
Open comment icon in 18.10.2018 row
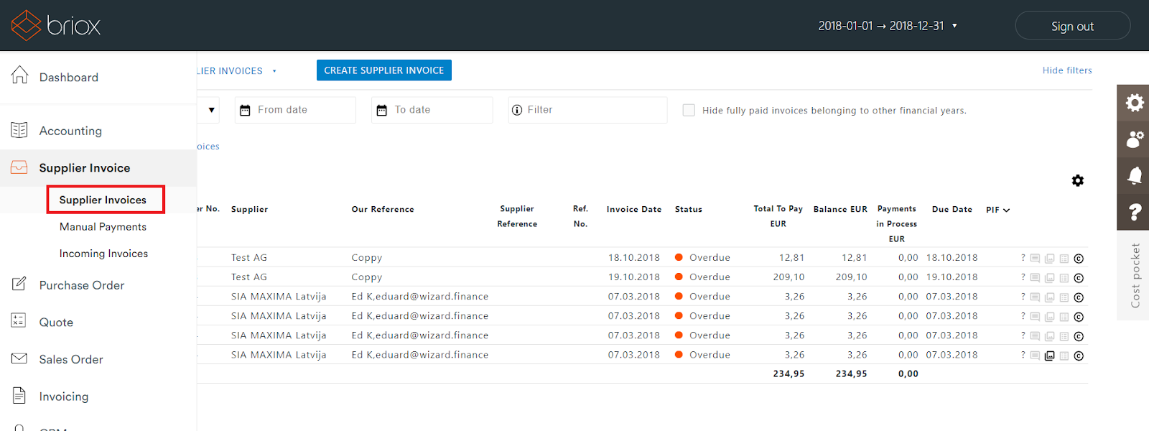pos(1035,258)
